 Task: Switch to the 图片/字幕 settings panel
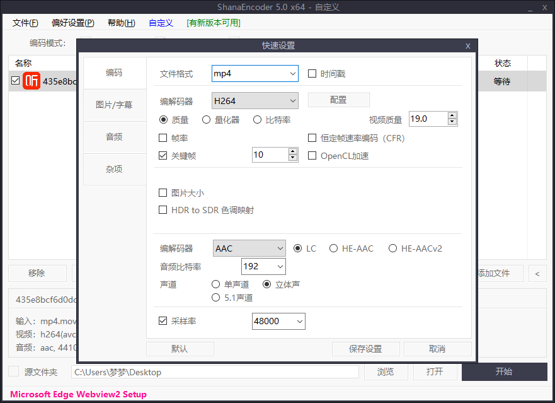point(114,105)
